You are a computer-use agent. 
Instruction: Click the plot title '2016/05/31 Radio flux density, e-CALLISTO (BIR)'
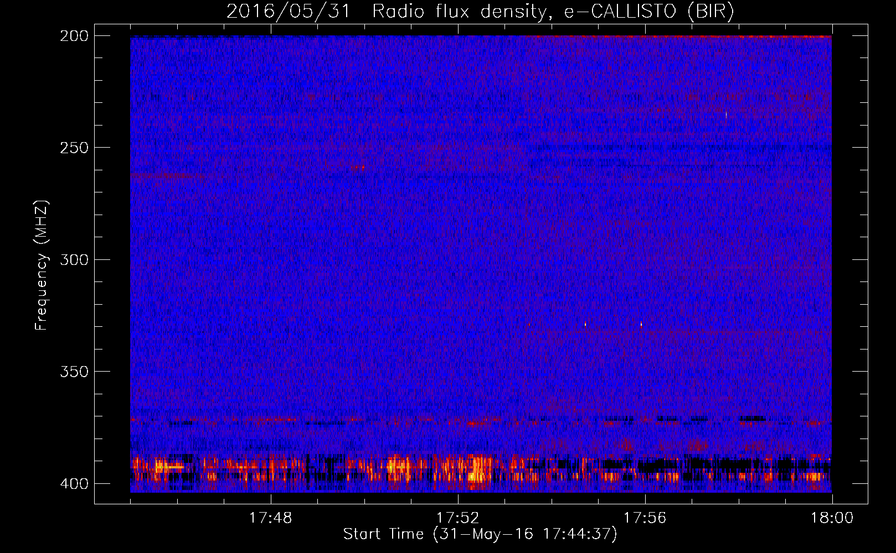click(480, 12)
